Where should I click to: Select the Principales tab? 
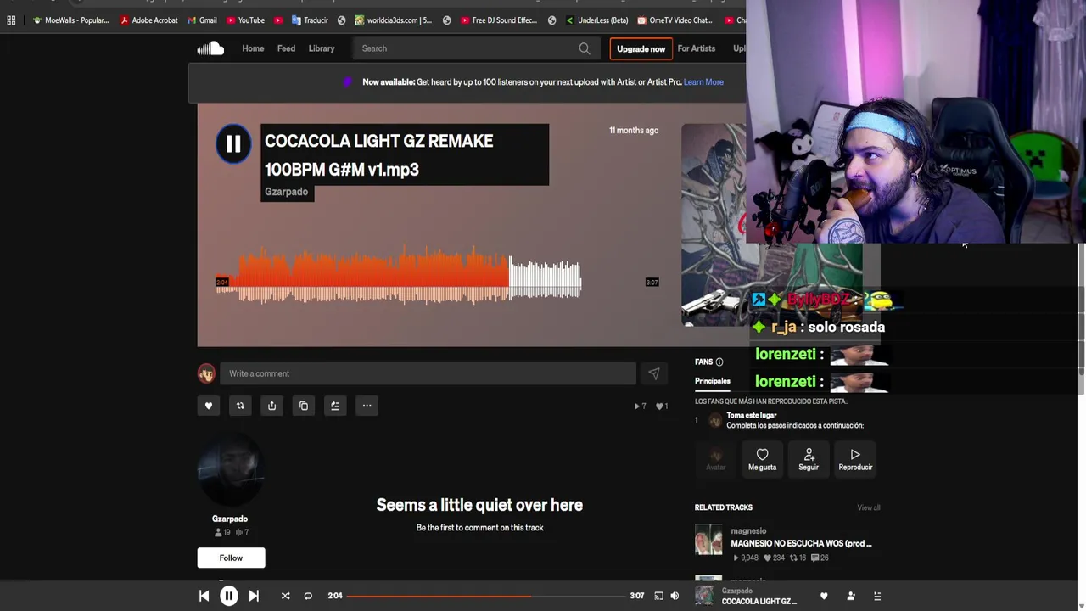[713, 381]
